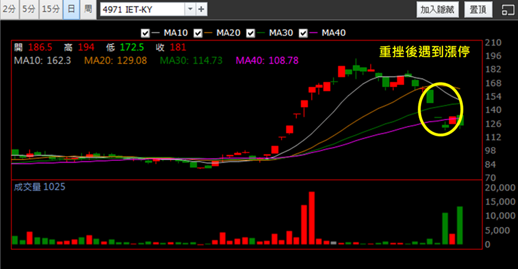Toggle the MA10 checkbox
Screen dimensions: 518x269
coord(145,33)
